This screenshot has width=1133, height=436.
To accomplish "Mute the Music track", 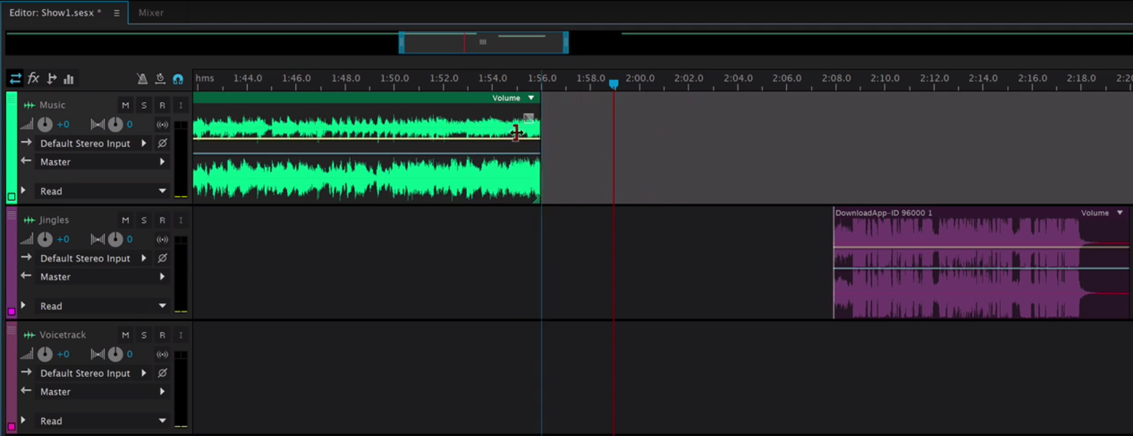I will [x=125, y=105].
